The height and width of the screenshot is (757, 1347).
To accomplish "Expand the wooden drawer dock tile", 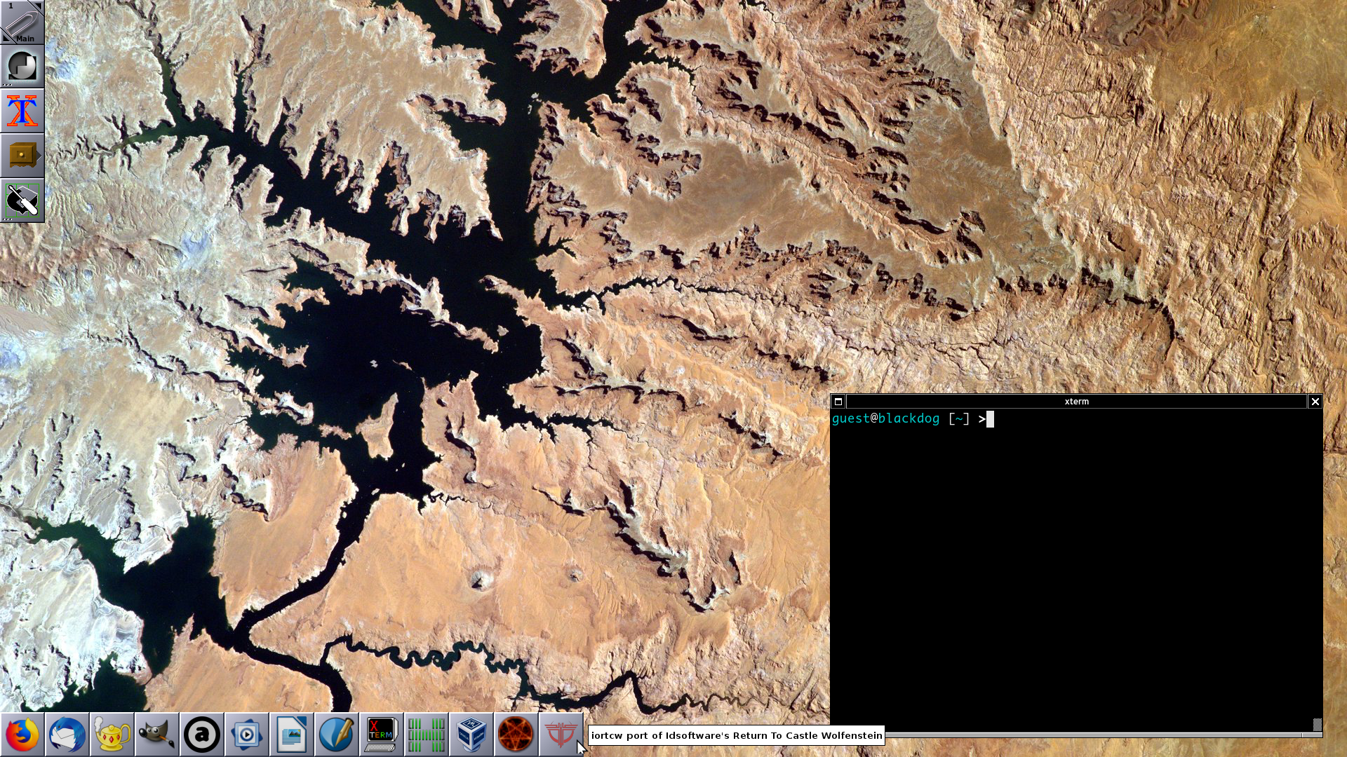I will click(x=22, y=155).
